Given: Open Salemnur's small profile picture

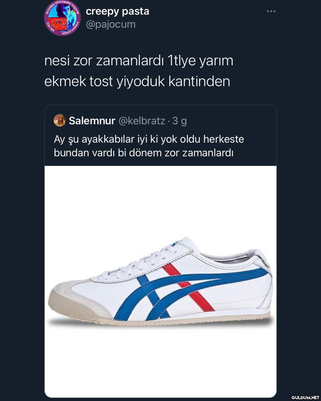Looking at the screenshot, I should click(x=60, y=120).
